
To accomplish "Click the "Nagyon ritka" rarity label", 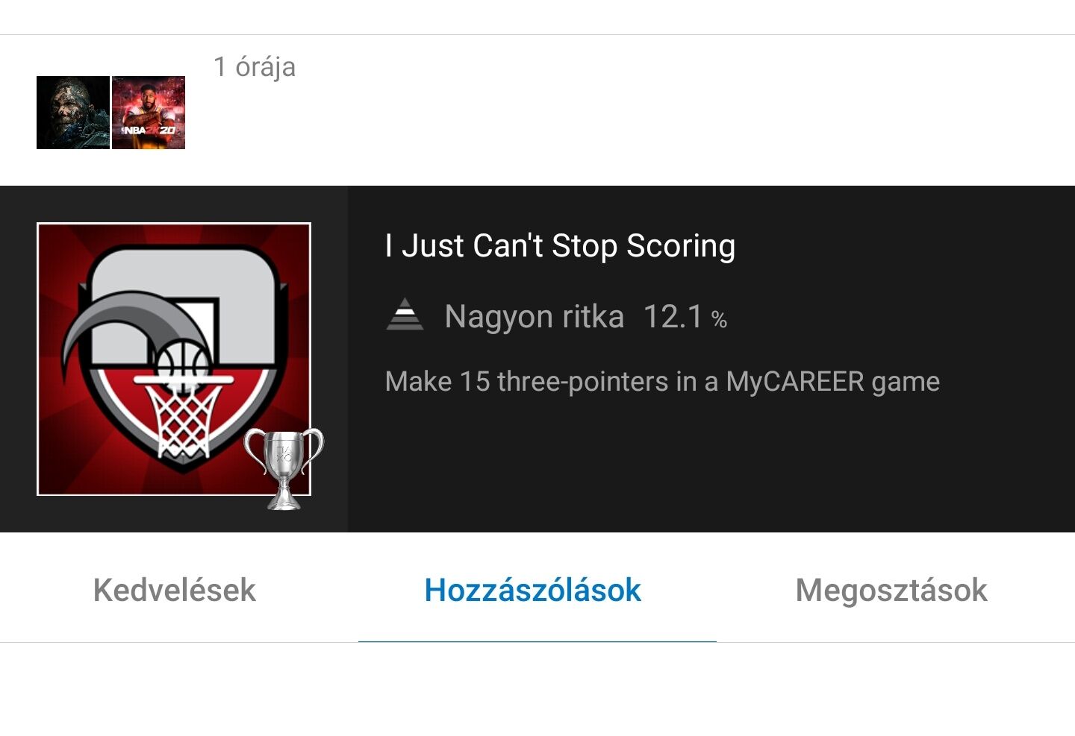I will point(534,316).
